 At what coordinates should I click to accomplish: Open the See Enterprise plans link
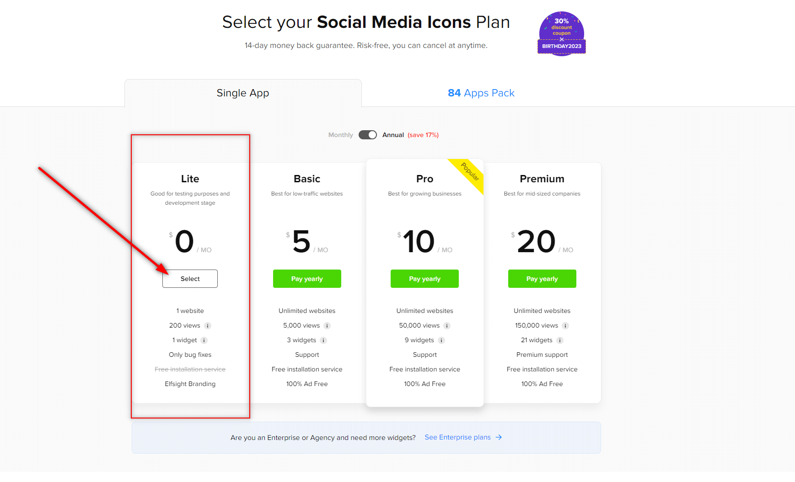click(458, 437)
